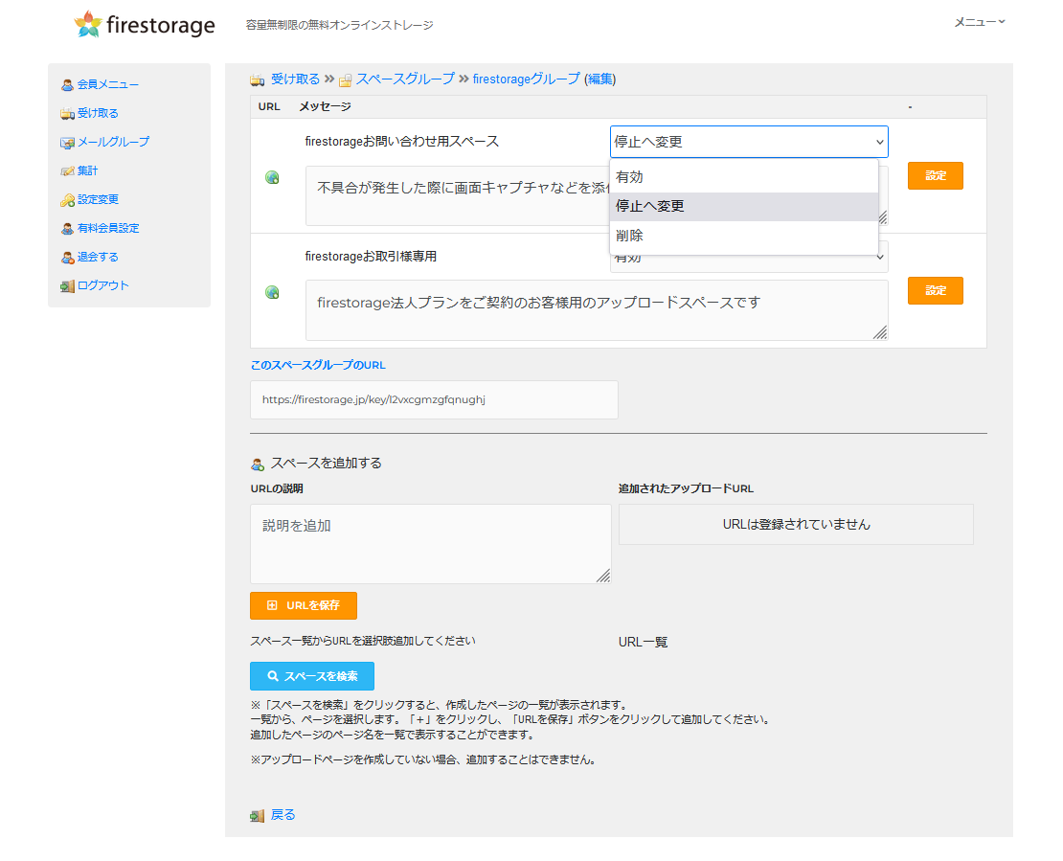Click the スペースを追加する heading icon

[257, 464]
